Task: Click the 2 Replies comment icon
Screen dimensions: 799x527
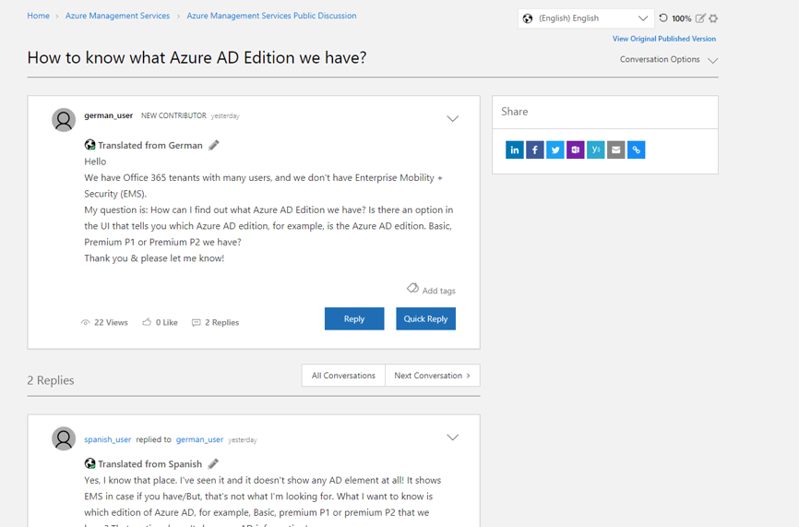Action: click(x=197, y=323)
